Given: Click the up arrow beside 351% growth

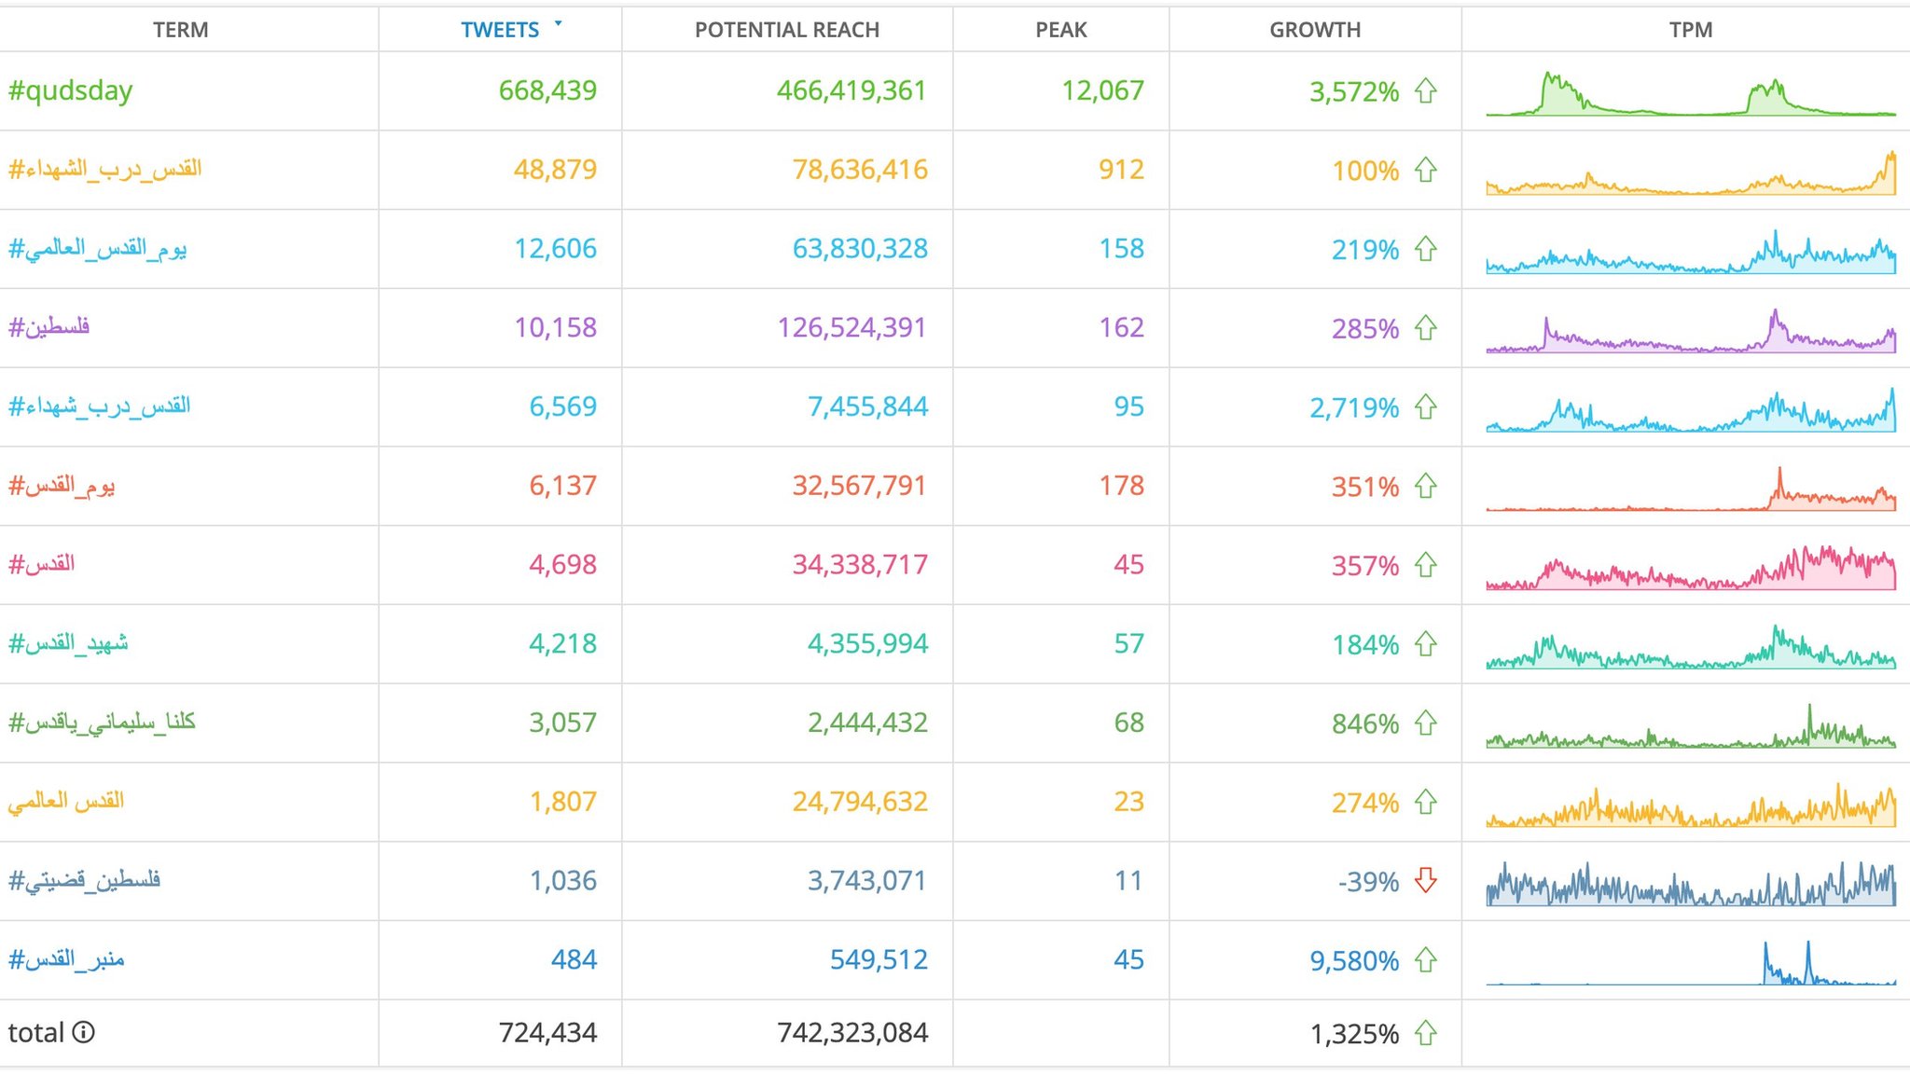Looking at the screenshot, I should click(1425, 486).
